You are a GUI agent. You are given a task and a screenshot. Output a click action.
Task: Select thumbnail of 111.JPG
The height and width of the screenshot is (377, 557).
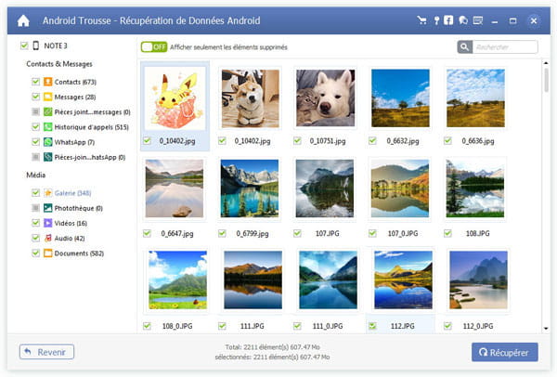click(253, 280)
